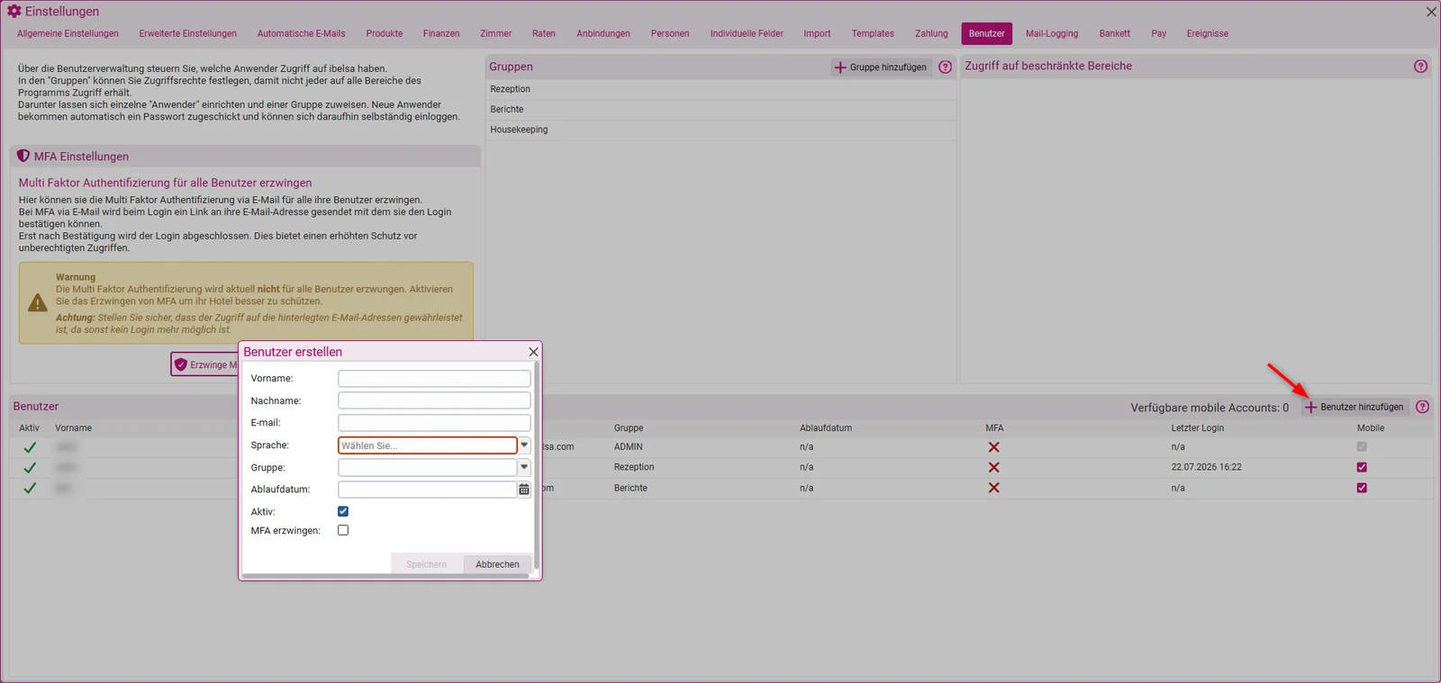Click the red MFA cross in the ADMIN row
Viewport: 1441px width, 683px height.
pos(993,447)
